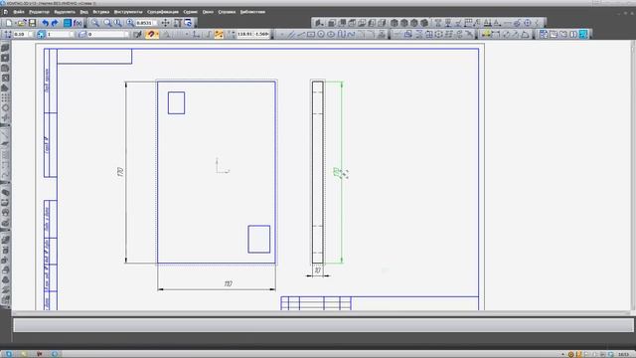
Task: Open the layers icon beside the 0 field
Action: [x=81, y=35]
